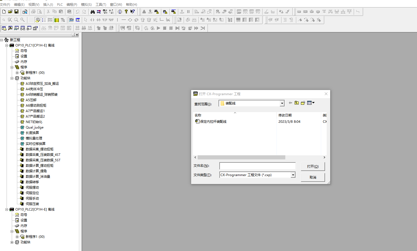This screenshot has width=417, height=251.
Task: Create new folder in the open dialog
Action: tap(303, 103)
